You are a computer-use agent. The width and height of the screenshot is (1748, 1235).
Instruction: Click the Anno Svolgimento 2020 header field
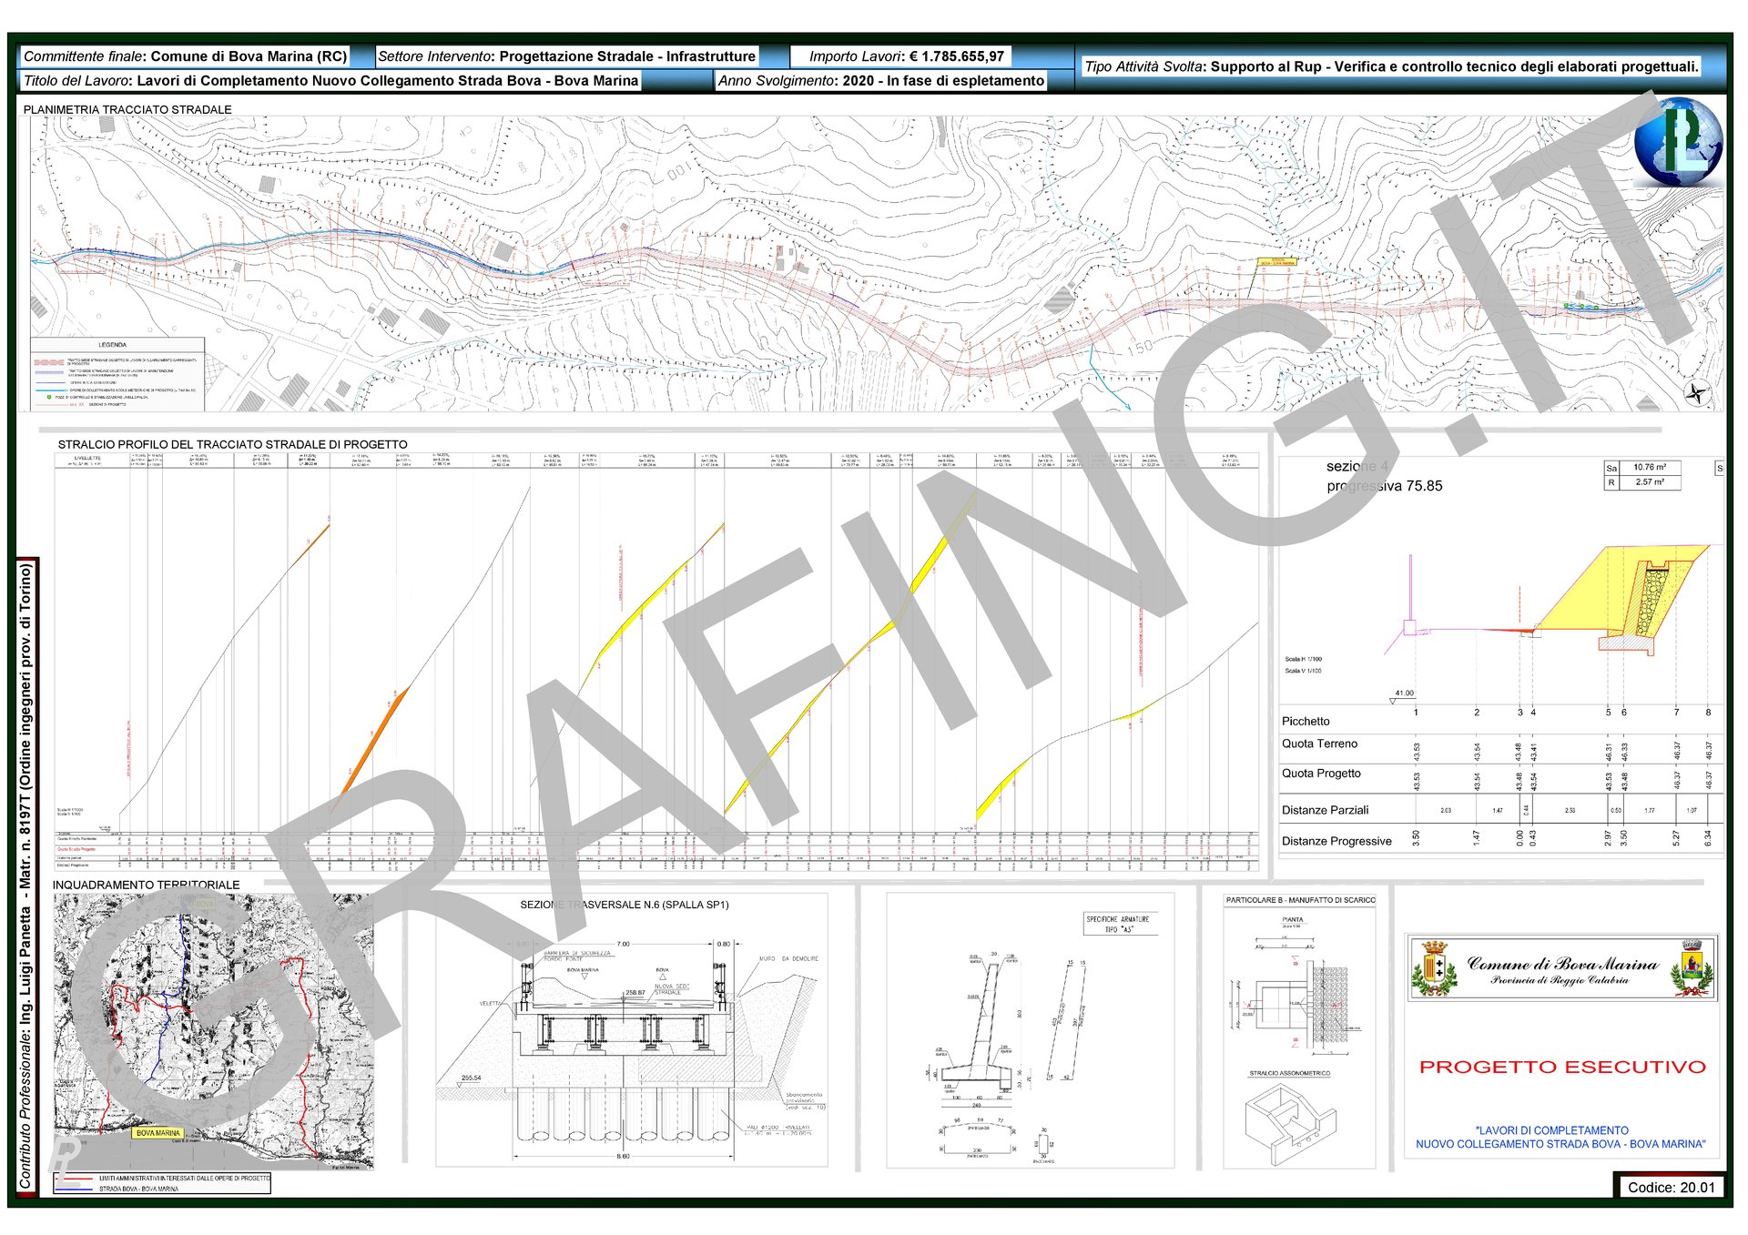coord(880,81)
